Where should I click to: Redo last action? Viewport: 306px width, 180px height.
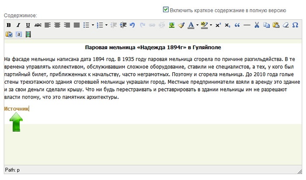(143, 25)
